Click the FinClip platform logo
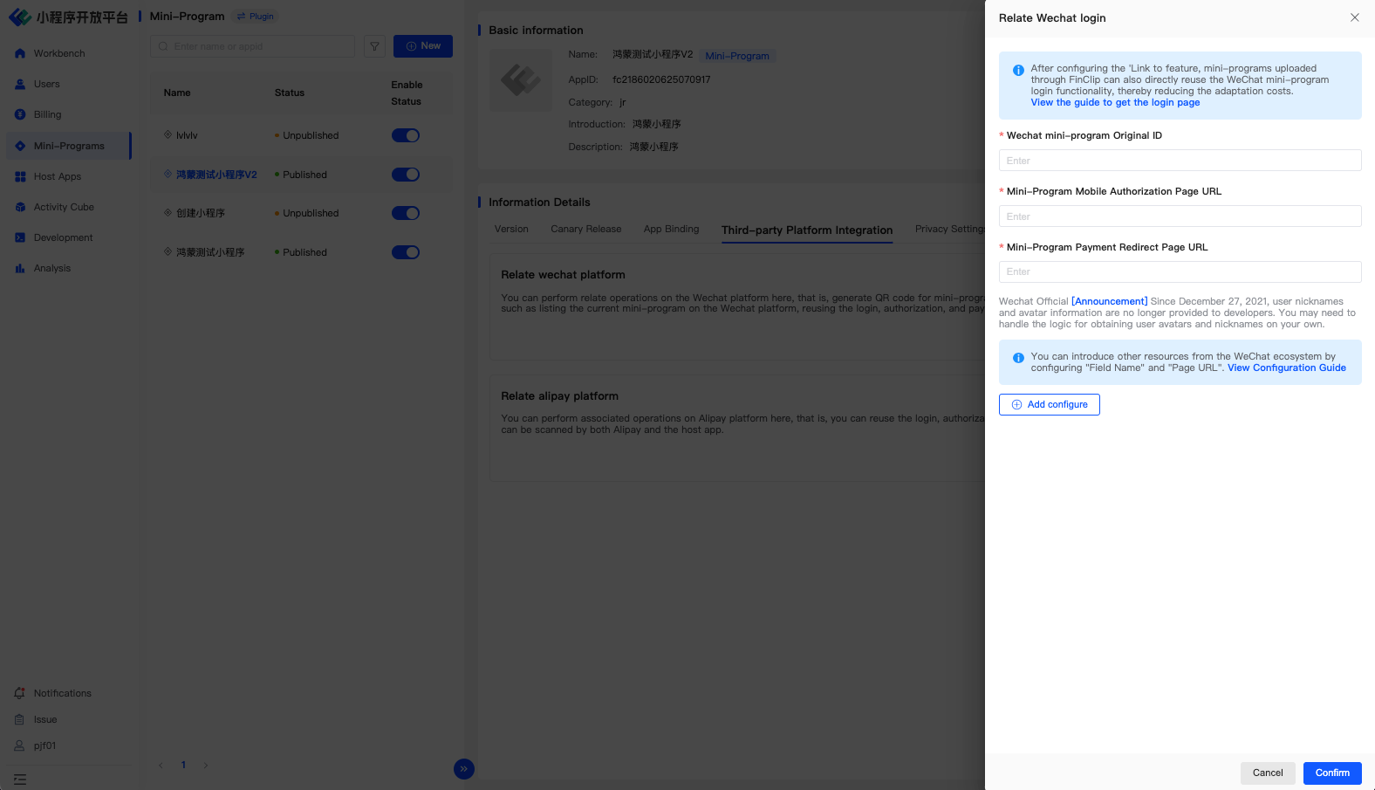The height and width of the screenshot is (790, 1375). (x=68, y=17)
